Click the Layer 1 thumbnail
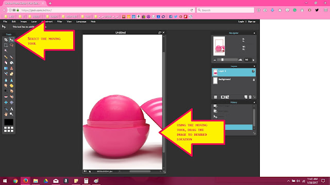 (215, 72)
